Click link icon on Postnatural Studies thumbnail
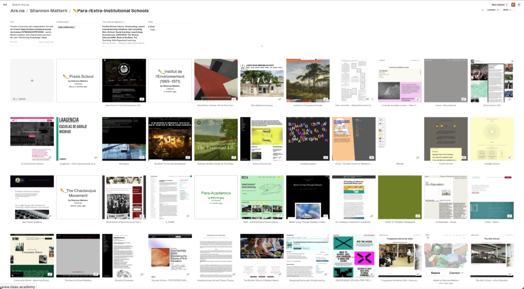This screenshot has height=289, width=524. point(325,99)
